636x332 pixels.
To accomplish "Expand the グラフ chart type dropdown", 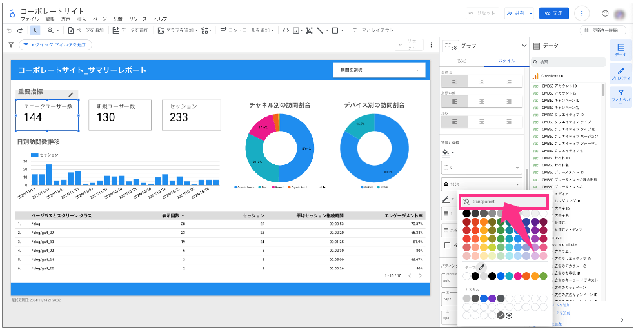I will (x=524, y=46).
